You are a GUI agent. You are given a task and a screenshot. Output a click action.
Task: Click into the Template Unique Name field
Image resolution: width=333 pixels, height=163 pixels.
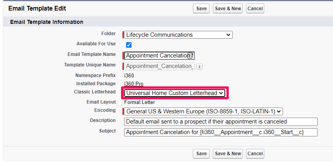[x=159, y=66]
